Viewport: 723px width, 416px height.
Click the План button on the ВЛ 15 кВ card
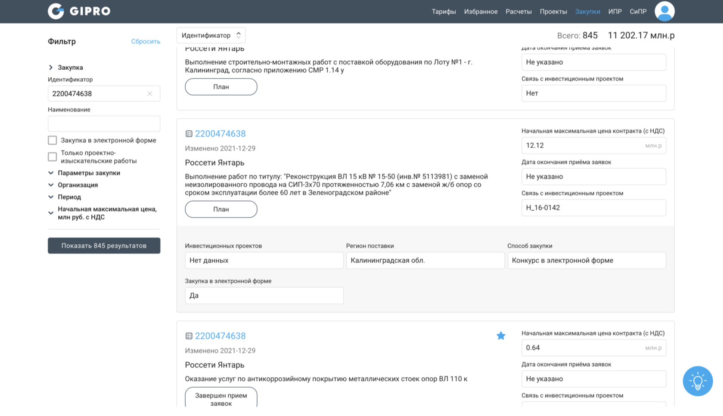click(221, 210)
